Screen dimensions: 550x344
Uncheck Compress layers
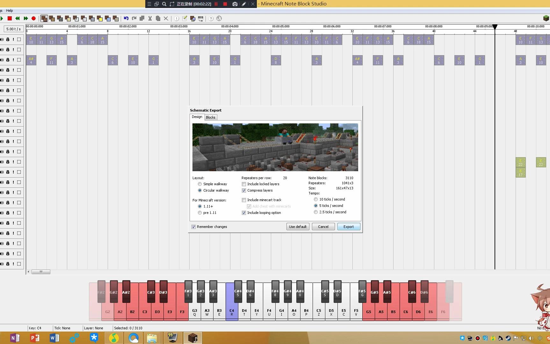[x=244, y=190]
